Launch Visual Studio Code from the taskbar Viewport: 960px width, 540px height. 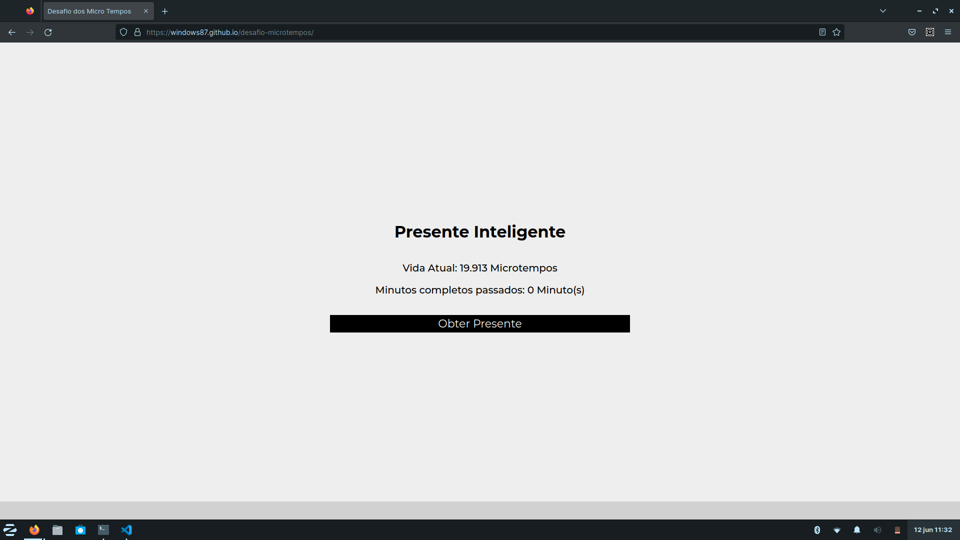(x=126, y=529)
